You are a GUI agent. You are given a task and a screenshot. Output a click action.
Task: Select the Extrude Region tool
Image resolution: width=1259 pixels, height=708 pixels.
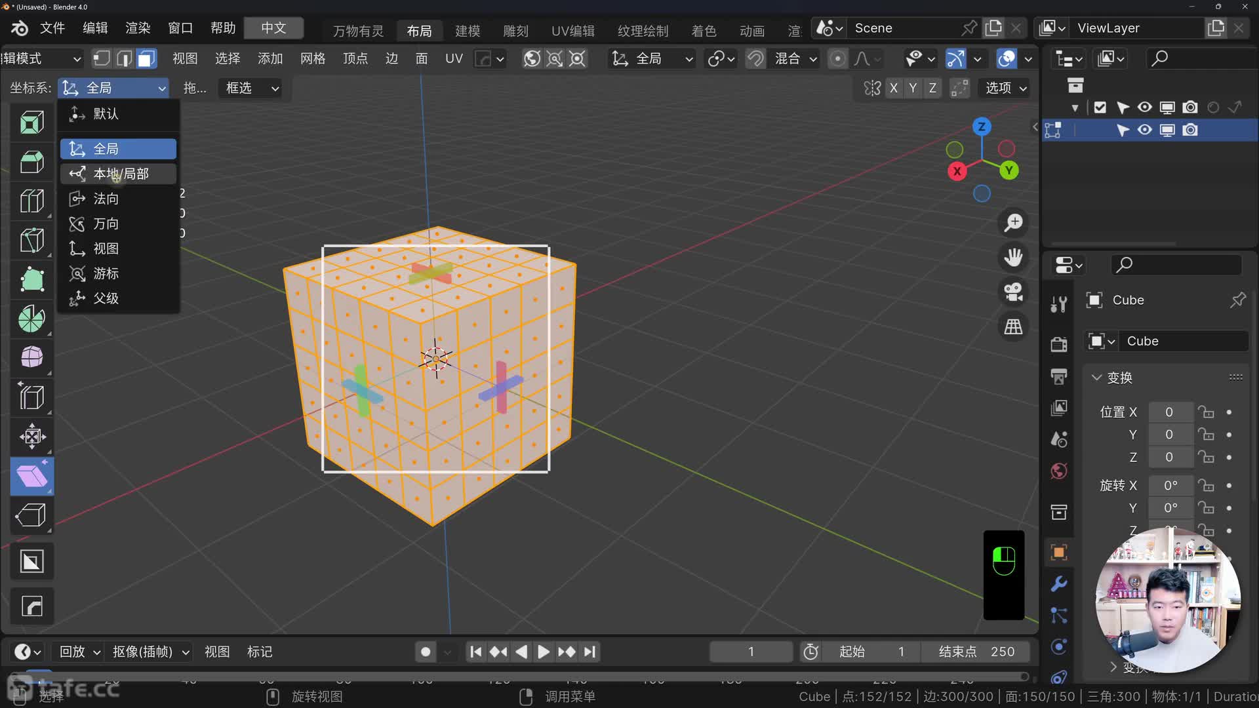[x=31, y=123]
